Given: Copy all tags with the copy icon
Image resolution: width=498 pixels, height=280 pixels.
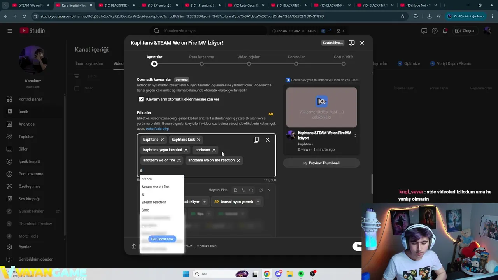Looking at the screenshot, I should tap(256, 140).
